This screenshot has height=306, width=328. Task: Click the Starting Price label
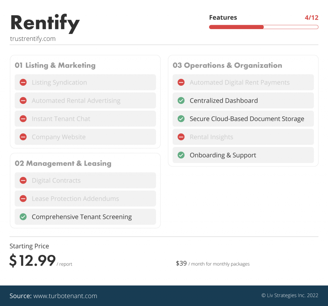point(29,246)
